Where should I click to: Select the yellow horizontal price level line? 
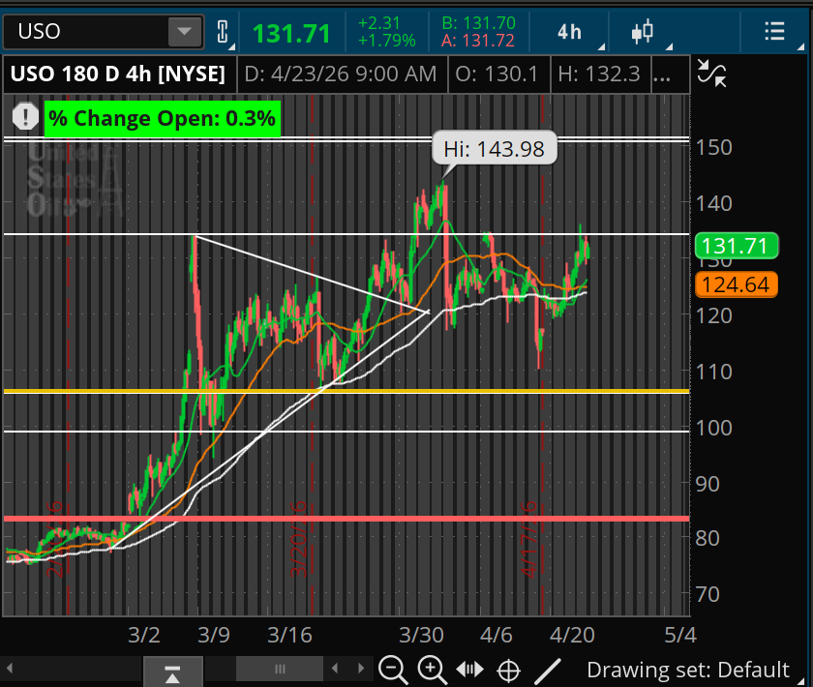point(346,391)
